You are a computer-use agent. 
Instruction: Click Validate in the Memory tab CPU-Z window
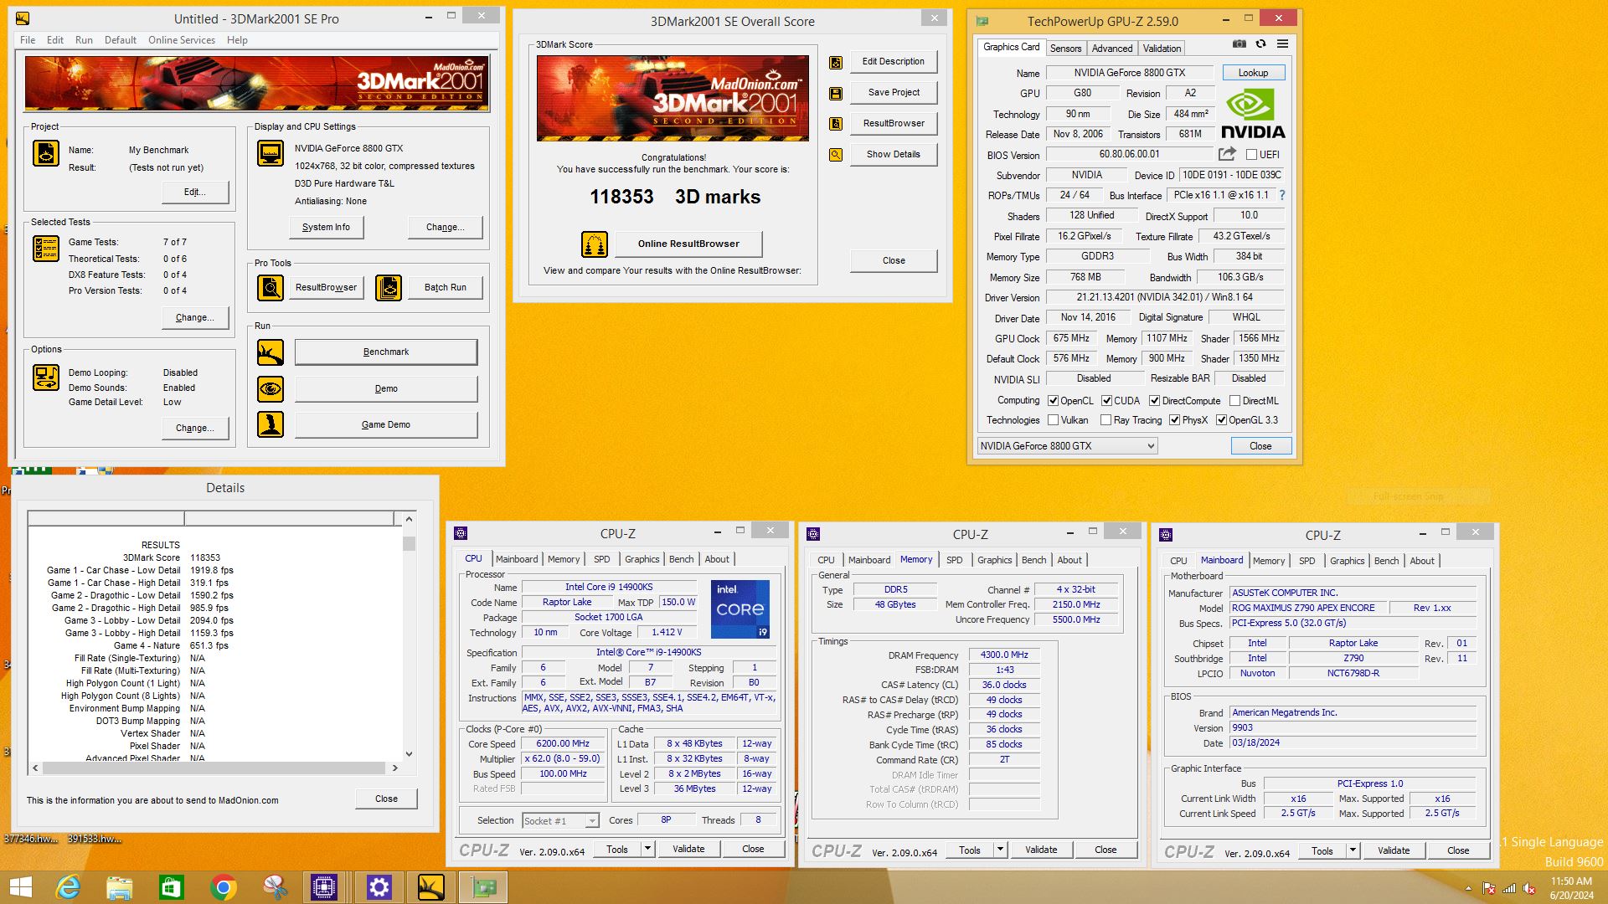point(1041,850)
